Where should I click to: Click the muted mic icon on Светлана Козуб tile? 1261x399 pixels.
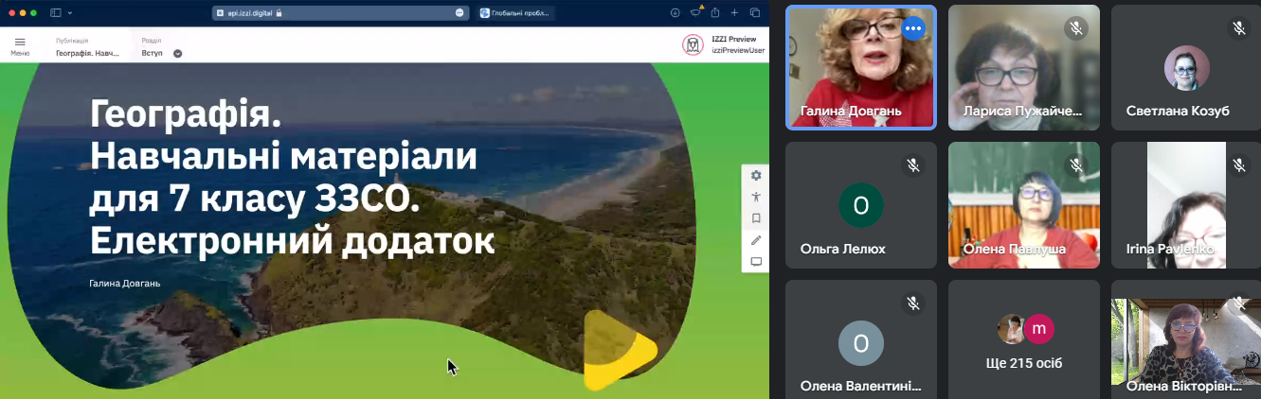[x=1239, y=28]
